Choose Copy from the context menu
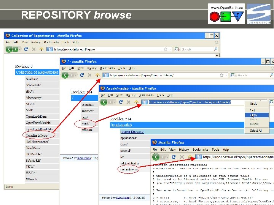The height and width of the screenshot is (205, 274). pos(256,115)
